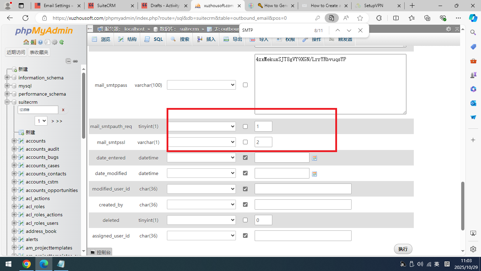The image size is (481, 271).
Task: Click page settings gear at top right
Action: (448, 29)
